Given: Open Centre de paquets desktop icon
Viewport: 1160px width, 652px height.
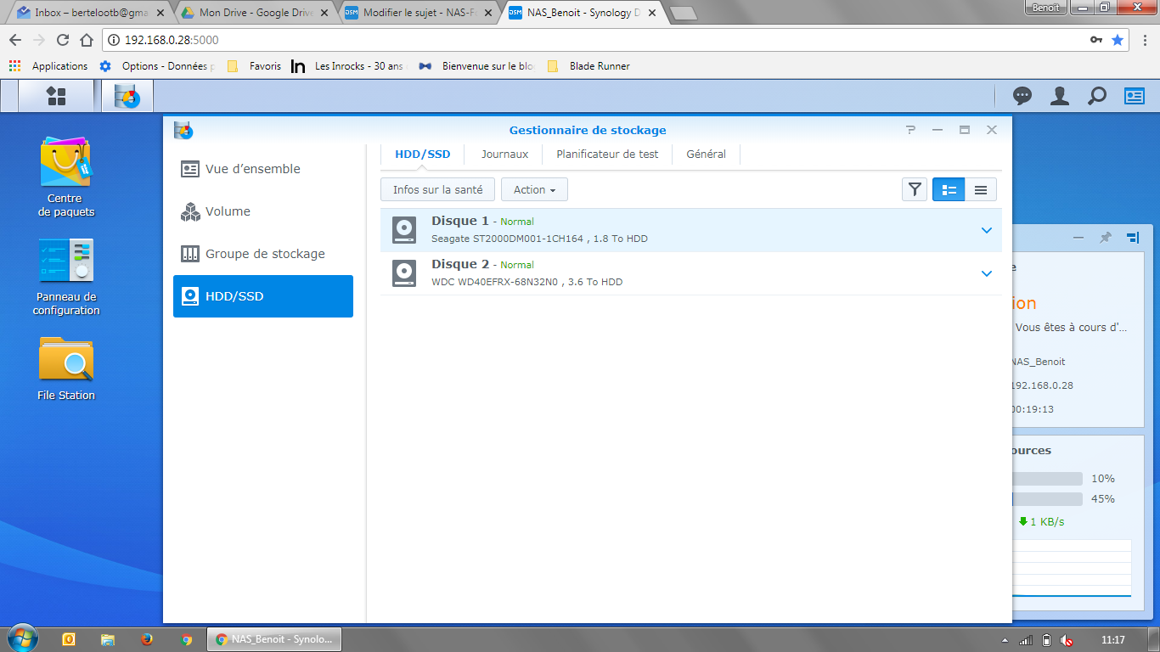Looking at the screenshot, I should 65,177.
